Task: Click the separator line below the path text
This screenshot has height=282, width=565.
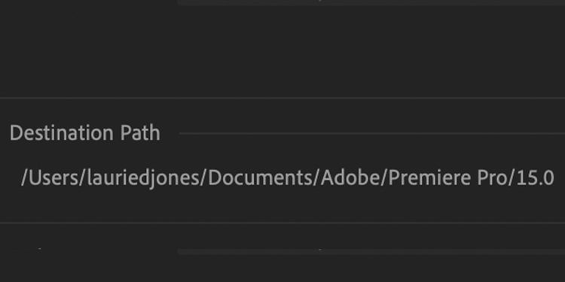Action: (x=282, y=223)
